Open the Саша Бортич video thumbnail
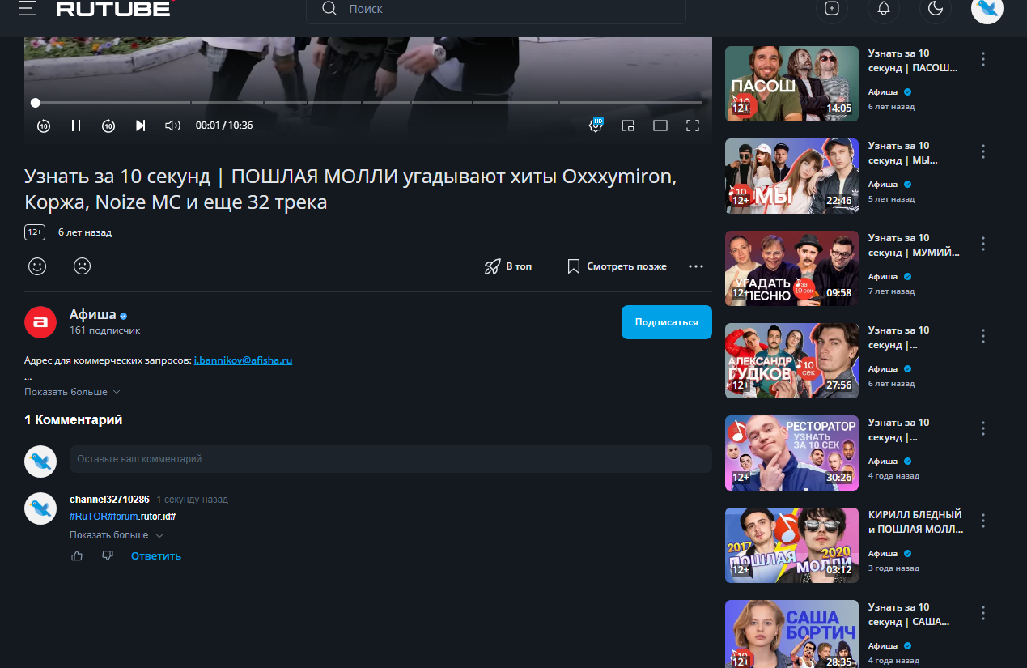The width and height of the screenshot is (1027, 668). [x=791, y=634]
